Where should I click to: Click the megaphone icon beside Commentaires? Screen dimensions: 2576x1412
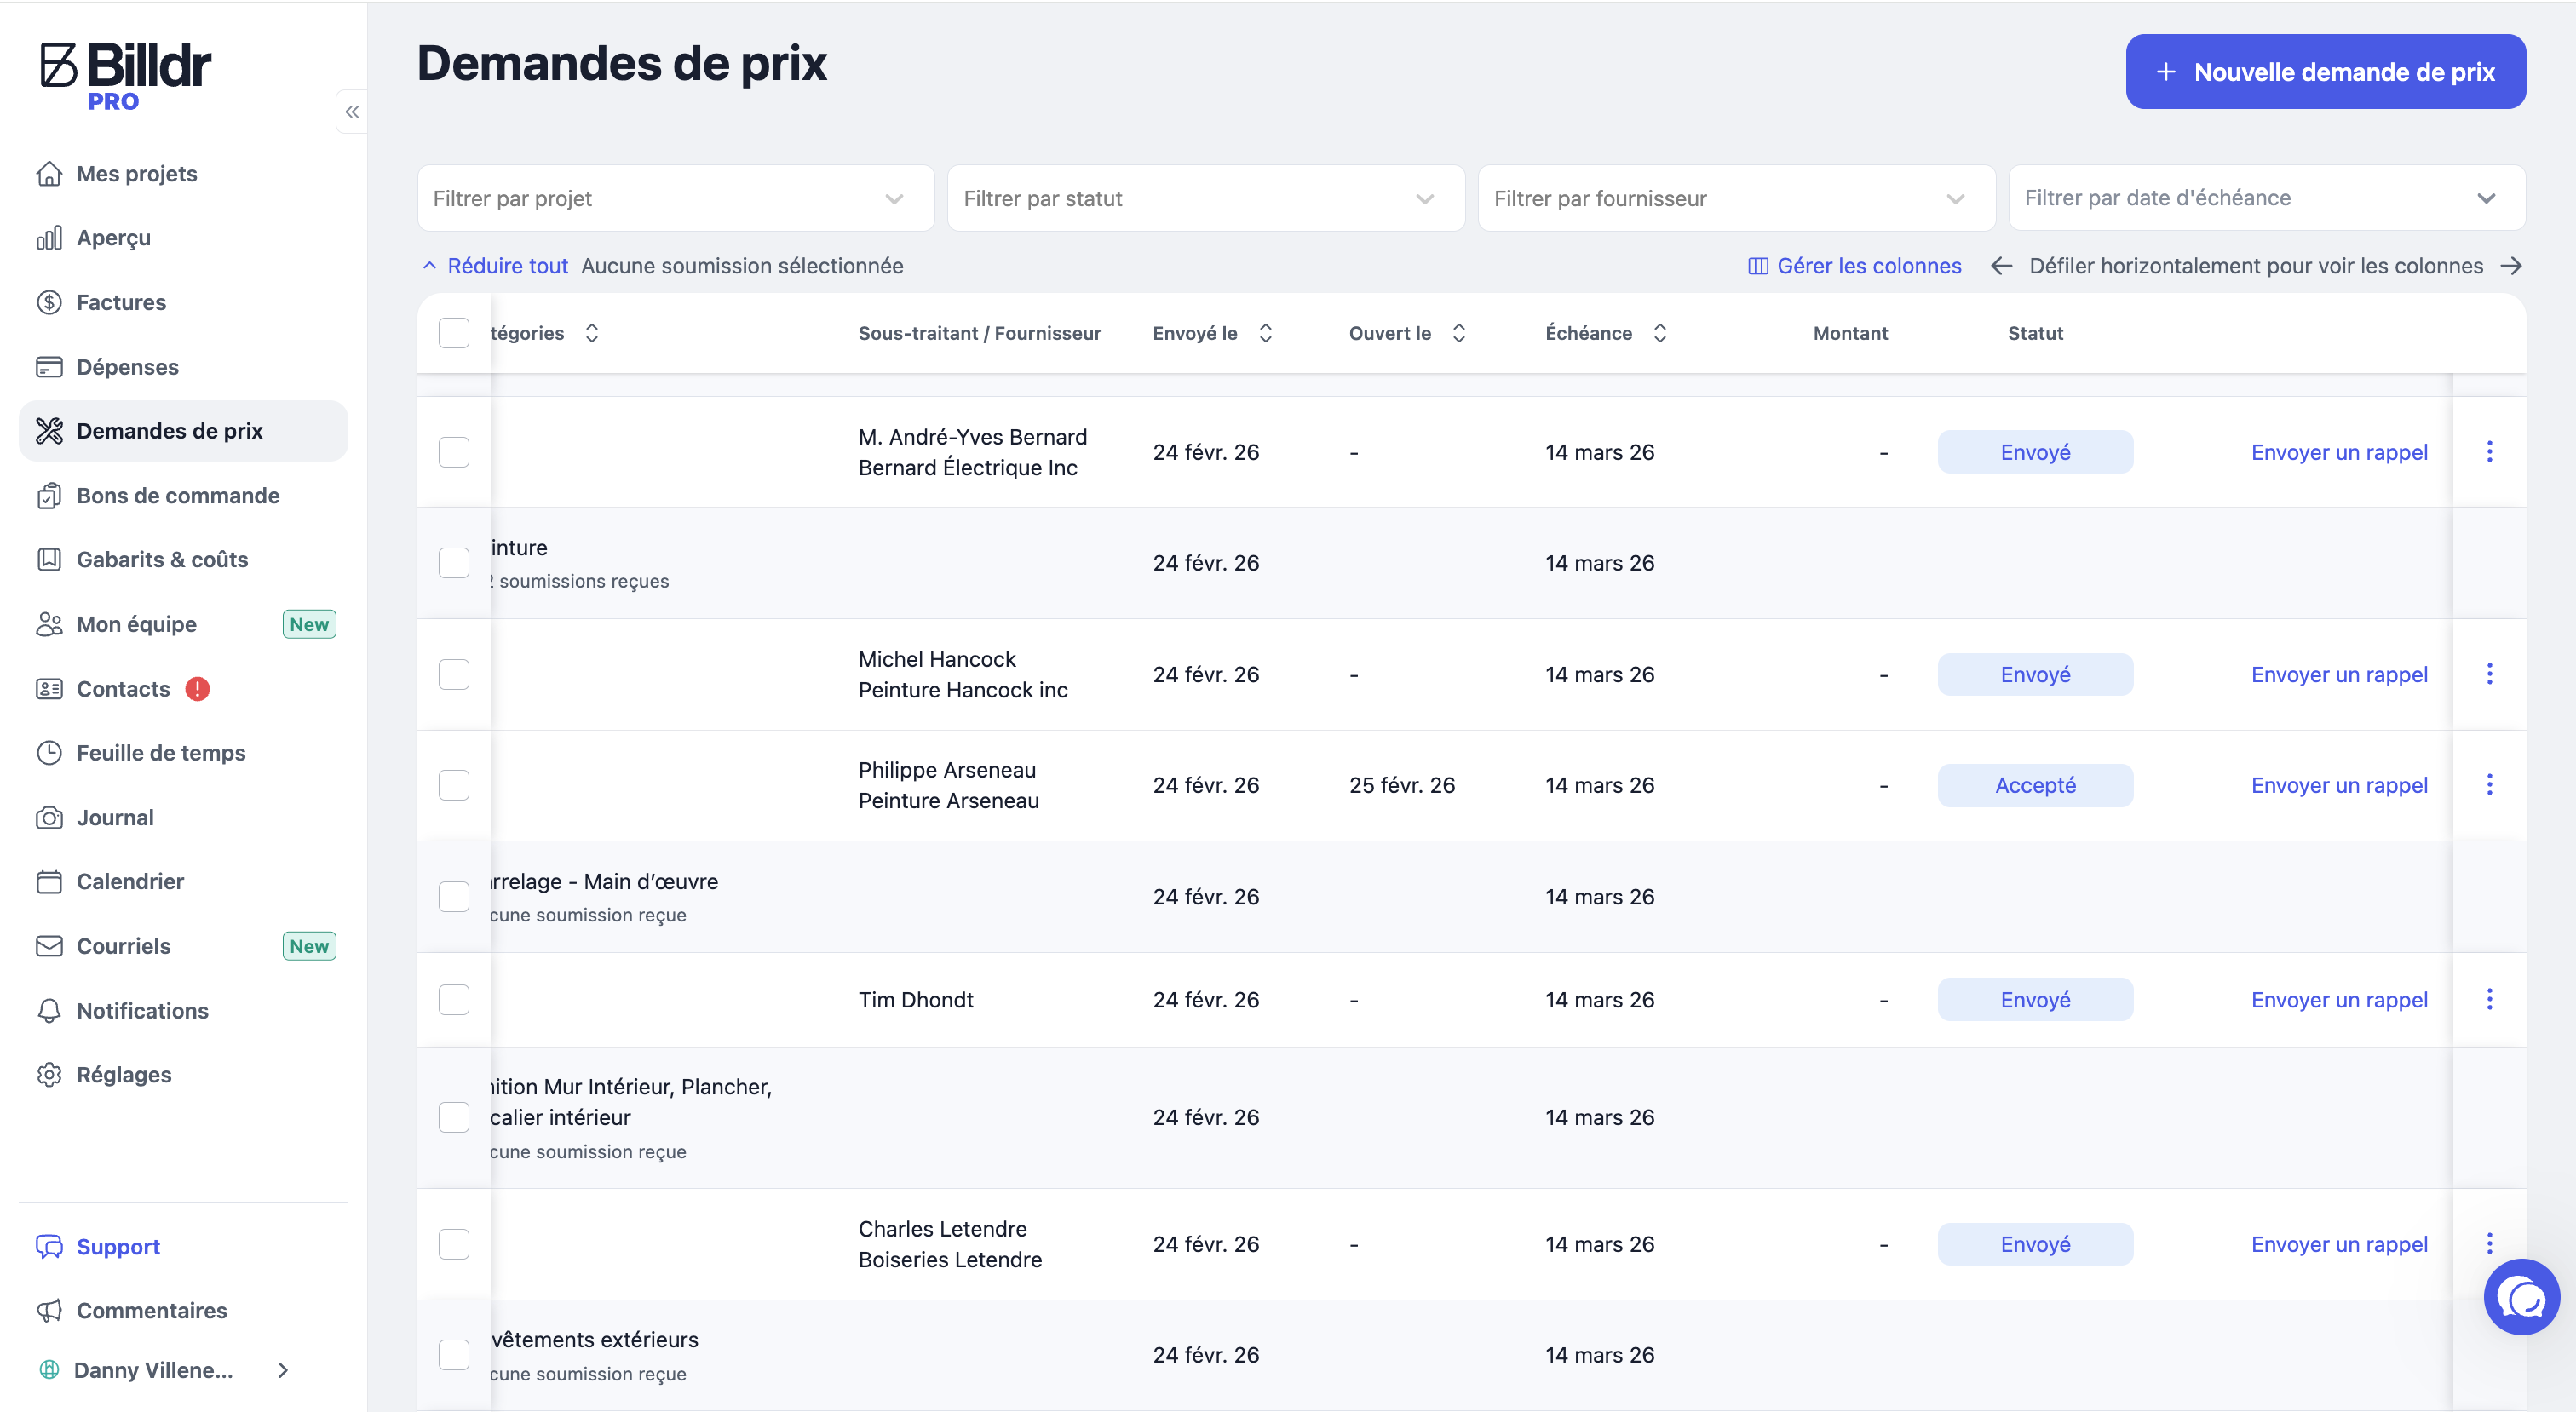pos(49,1311)
